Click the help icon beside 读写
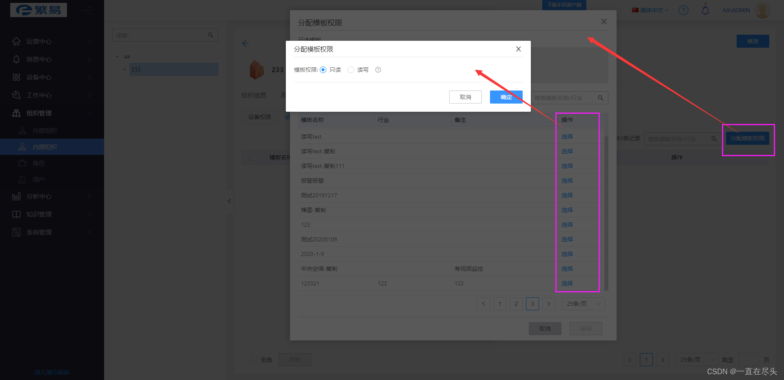 [378, 70]
